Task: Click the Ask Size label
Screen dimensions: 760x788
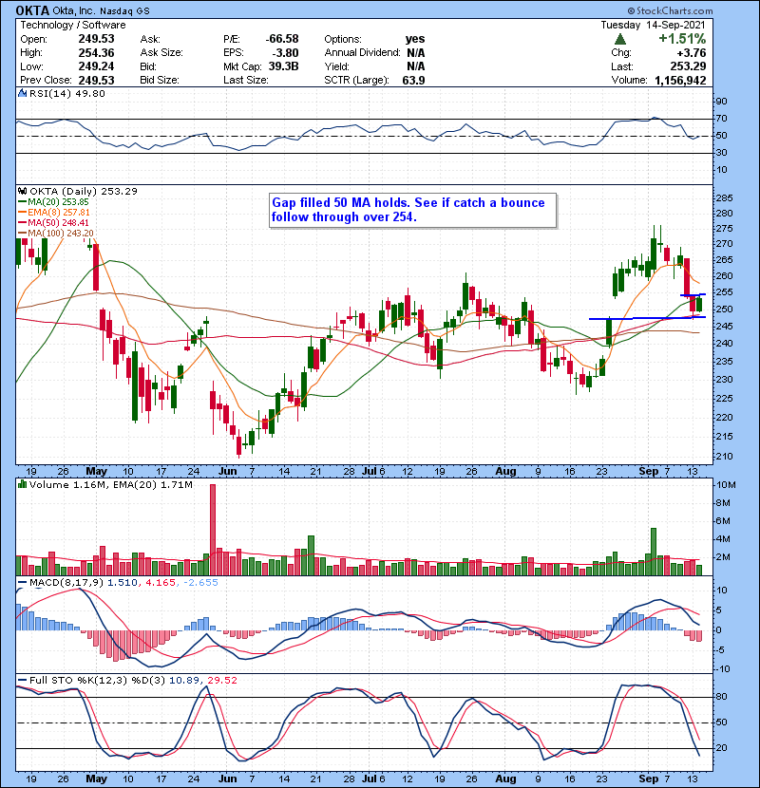Action: coord(161,53)
